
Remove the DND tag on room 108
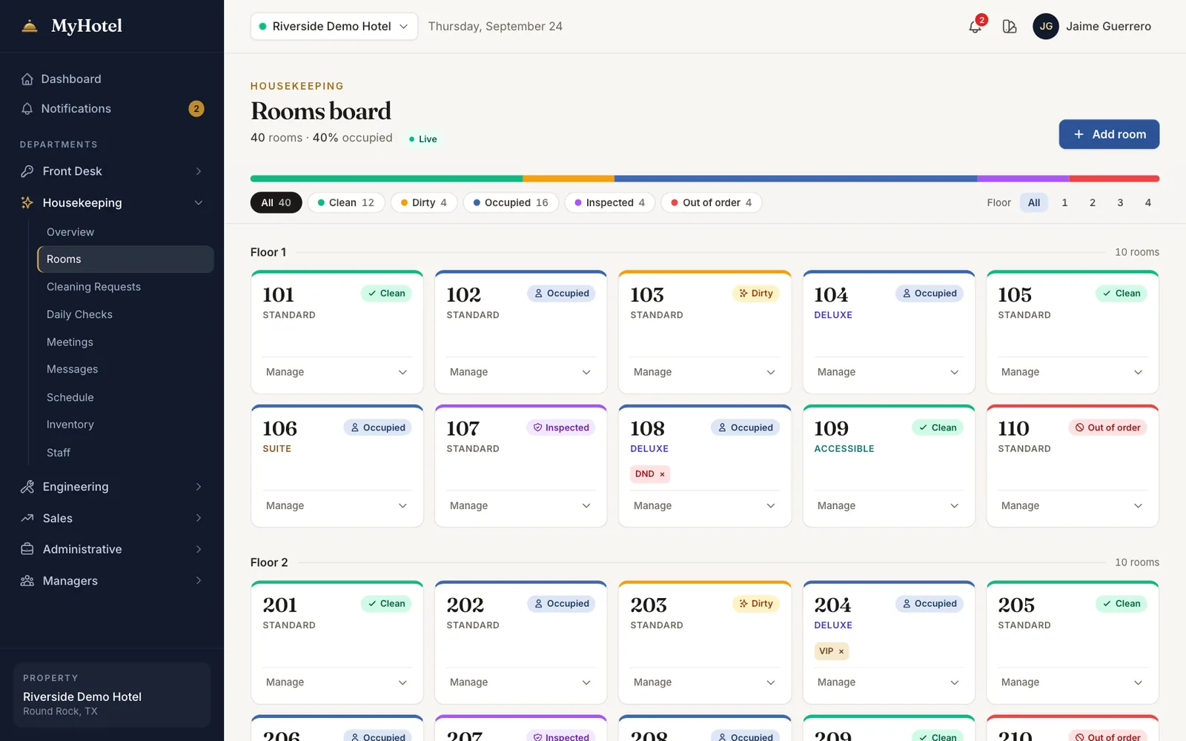pyautogui.click(x=662, y=474)
